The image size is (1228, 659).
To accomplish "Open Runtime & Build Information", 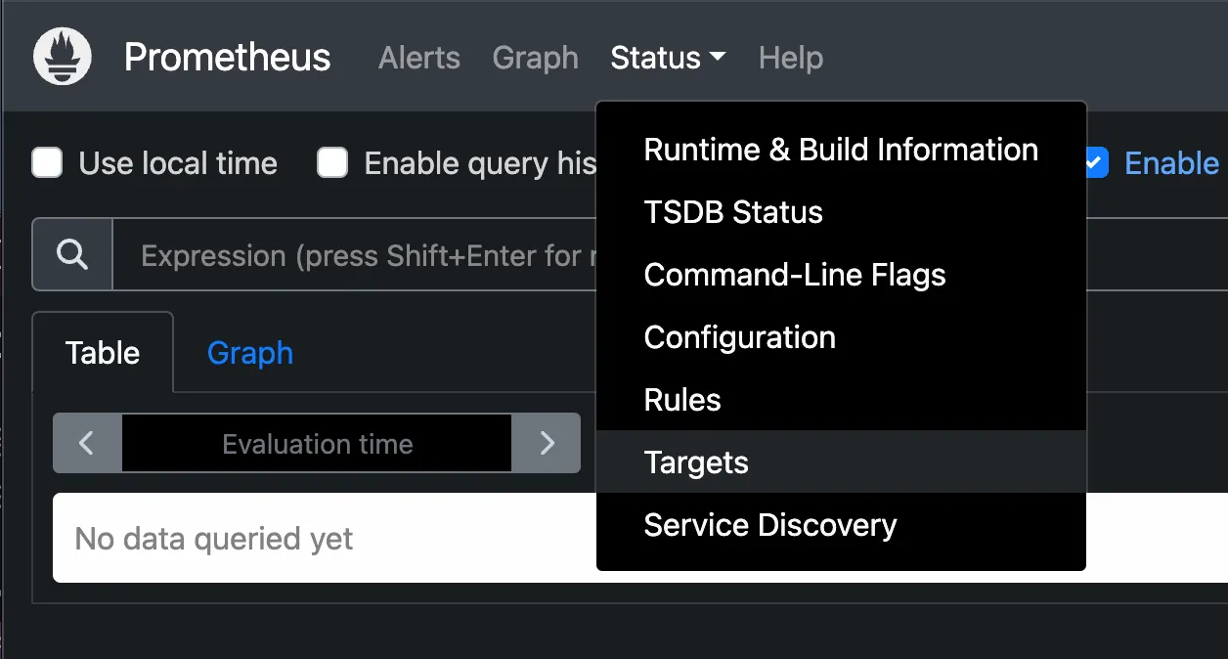I will (841, 150).
